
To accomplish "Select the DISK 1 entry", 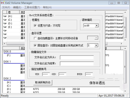I will pos(7,62).
